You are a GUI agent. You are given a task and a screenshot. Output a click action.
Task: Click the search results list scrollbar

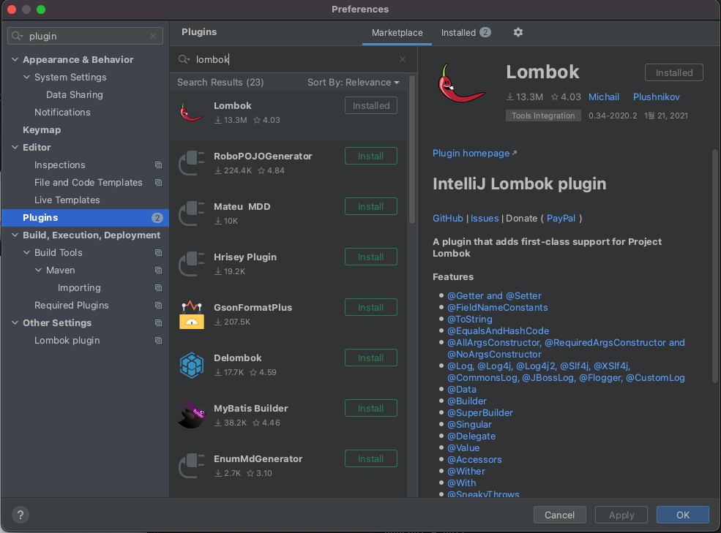pyautogui.click(x=412, y=150)
